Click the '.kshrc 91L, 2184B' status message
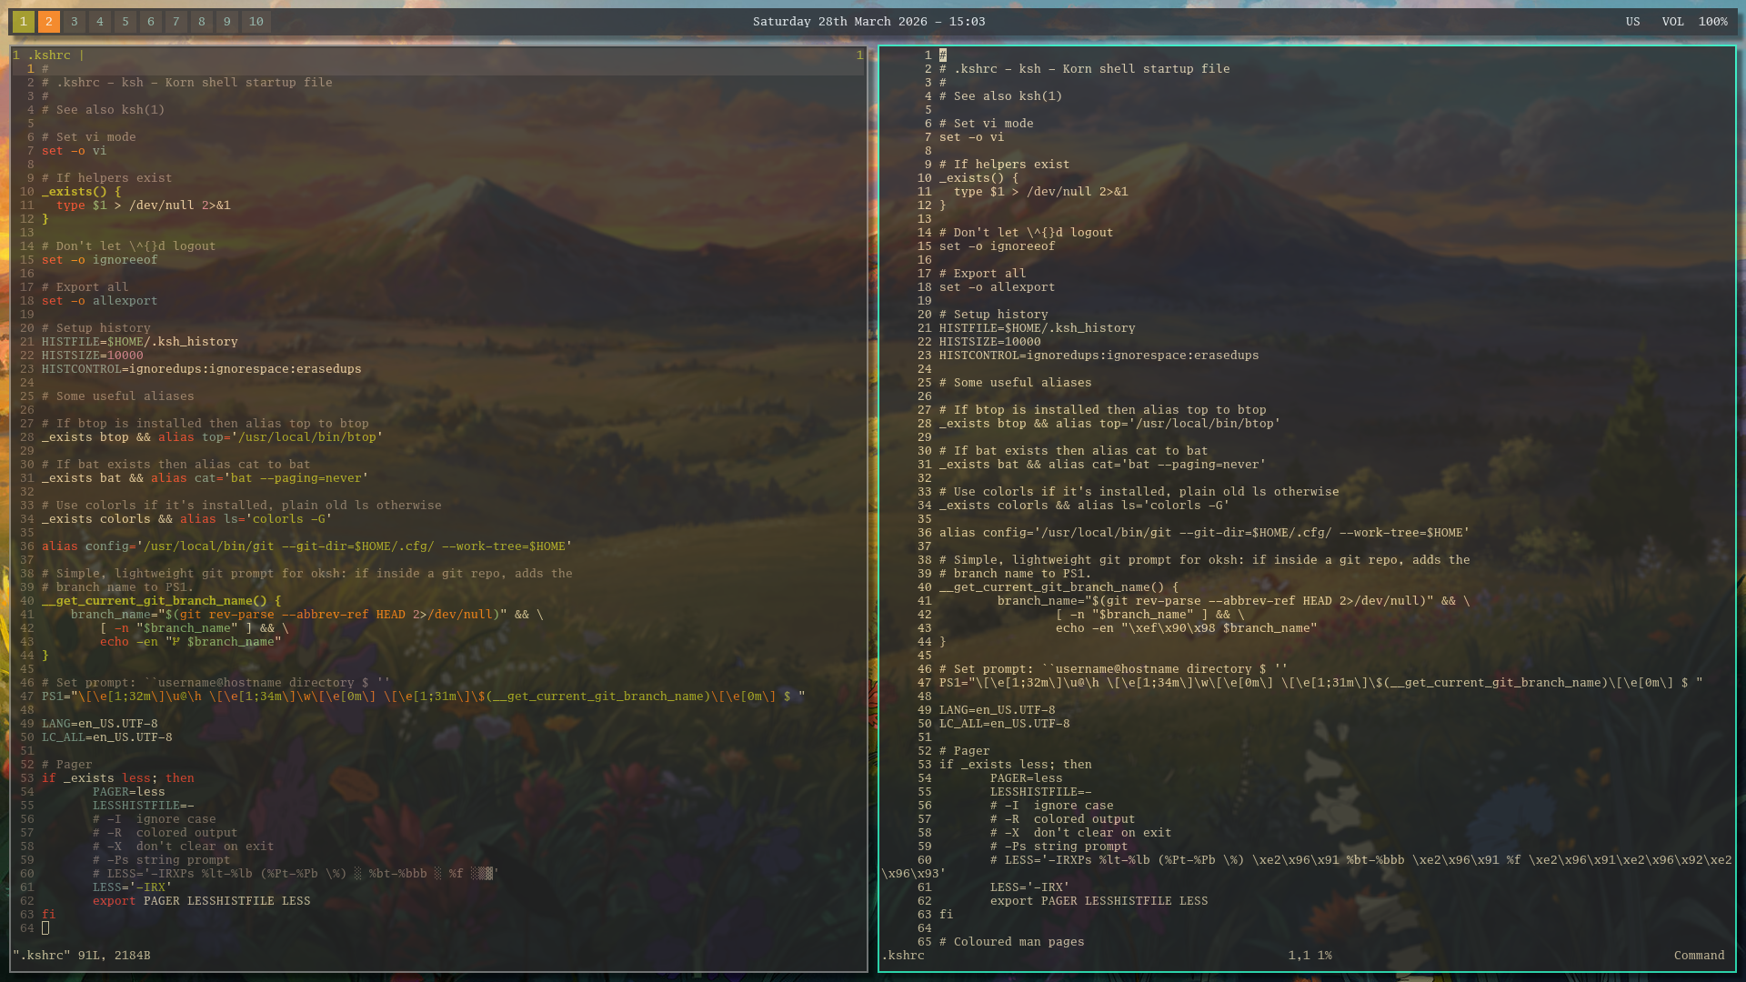 click(82, 956)
